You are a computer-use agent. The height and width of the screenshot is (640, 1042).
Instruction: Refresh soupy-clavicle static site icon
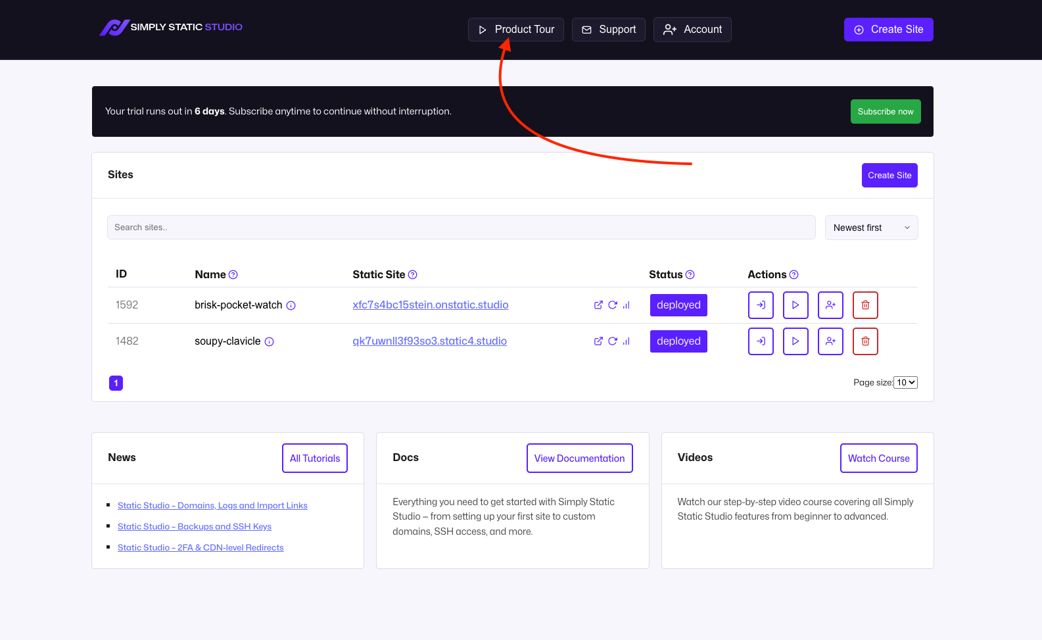tap(613, 341)
